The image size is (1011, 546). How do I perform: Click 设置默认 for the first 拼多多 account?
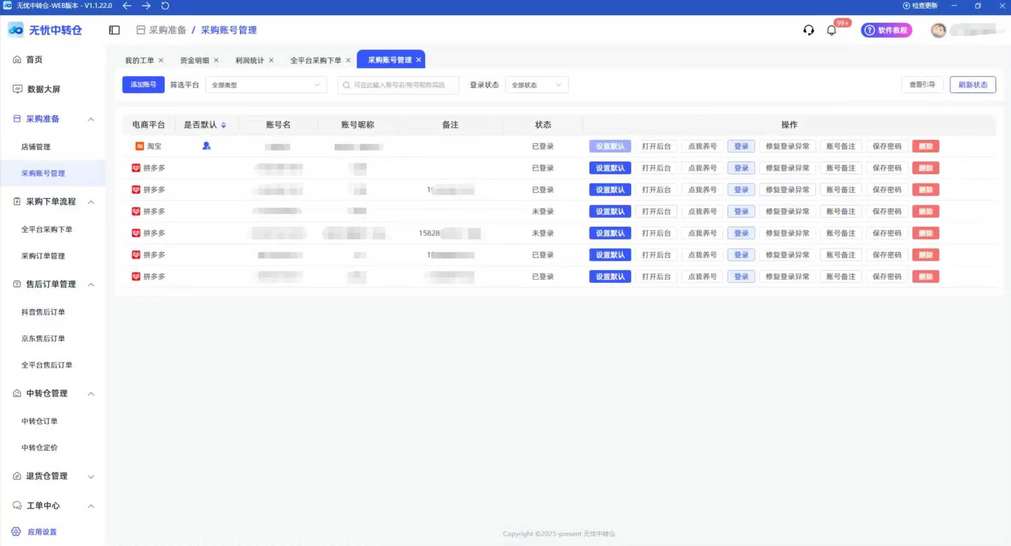click(x=609, y=168)
